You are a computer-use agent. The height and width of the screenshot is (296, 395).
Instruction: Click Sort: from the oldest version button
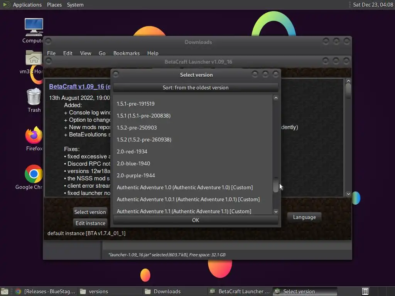click(196, 87)
